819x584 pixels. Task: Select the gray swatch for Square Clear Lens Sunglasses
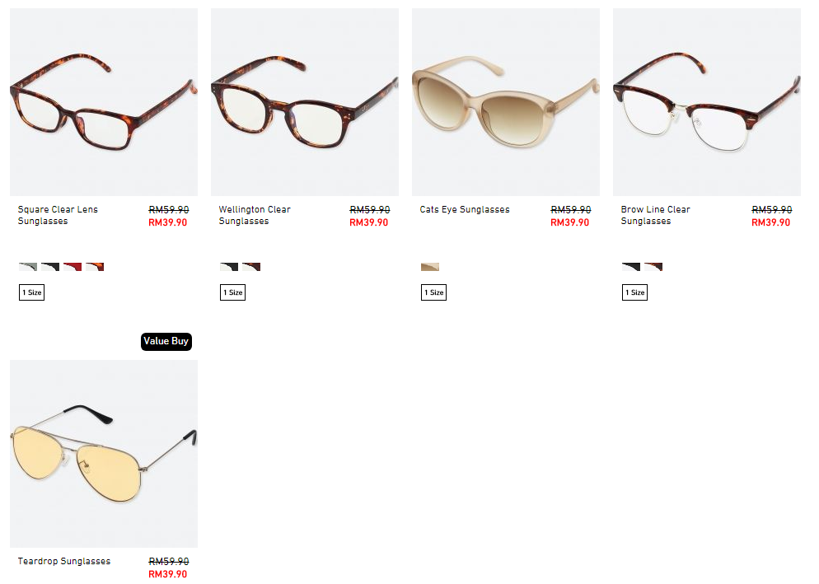[x=28, y=267]
